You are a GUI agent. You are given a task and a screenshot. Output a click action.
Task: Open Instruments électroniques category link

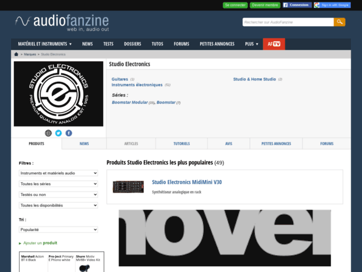coord(137,85)
